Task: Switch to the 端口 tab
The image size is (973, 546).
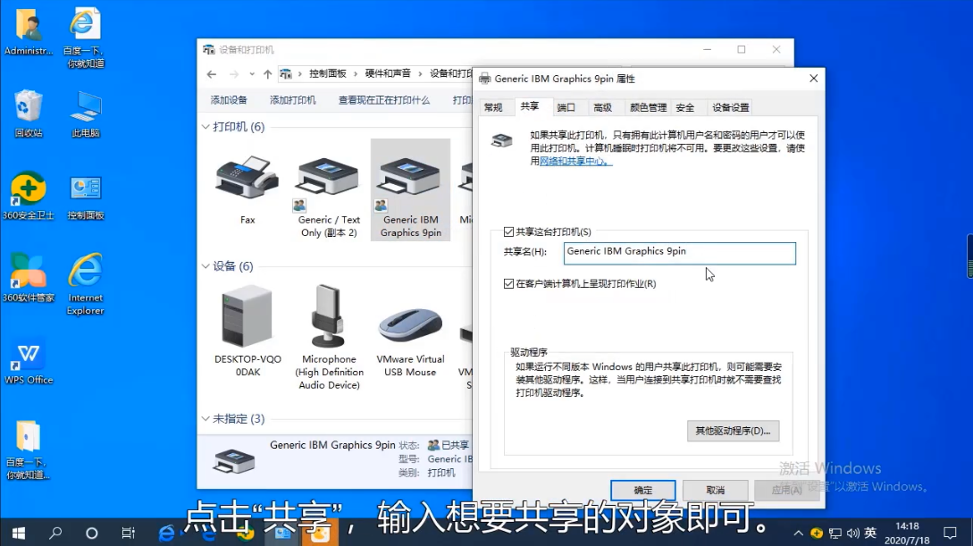Action: point(566,107)
